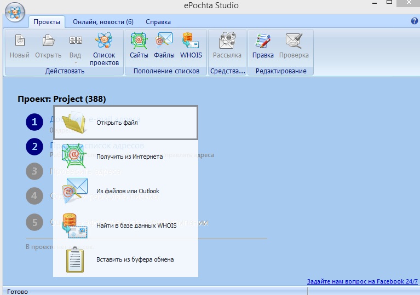Click the Средства... group label

228,71
